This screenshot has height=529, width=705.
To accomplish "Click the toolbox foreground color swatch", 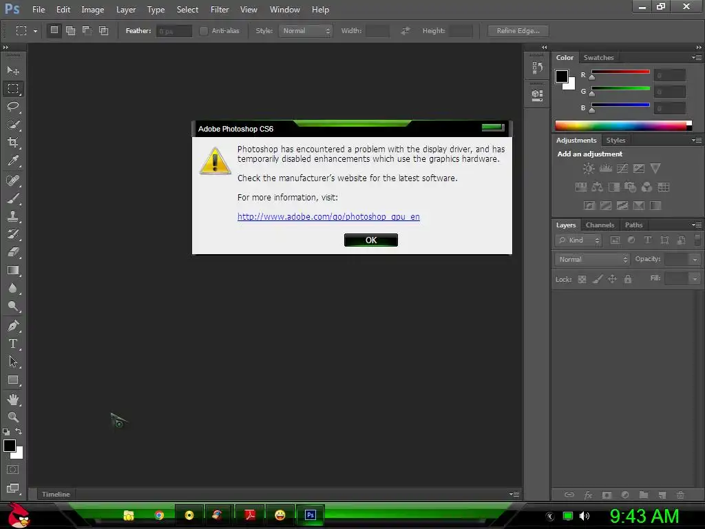I will point(10,446).
